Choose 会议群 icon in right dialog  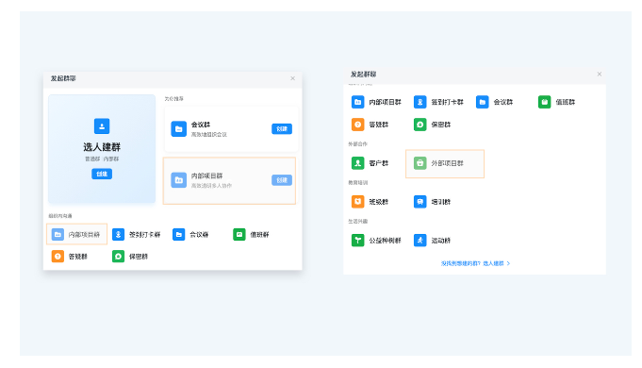(x=483, y=102)
